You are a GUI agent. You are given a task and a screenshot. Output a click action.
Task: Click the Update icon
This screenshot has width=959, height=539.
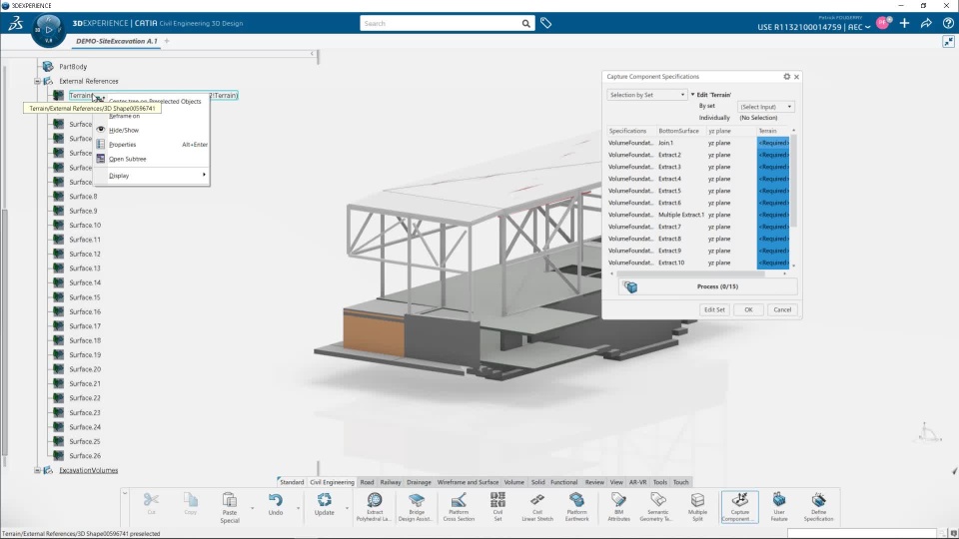click(324, 500)
